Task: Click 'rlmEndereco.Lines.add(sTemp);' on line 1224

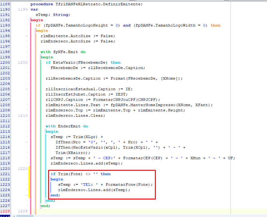Action: coord(94,190)
